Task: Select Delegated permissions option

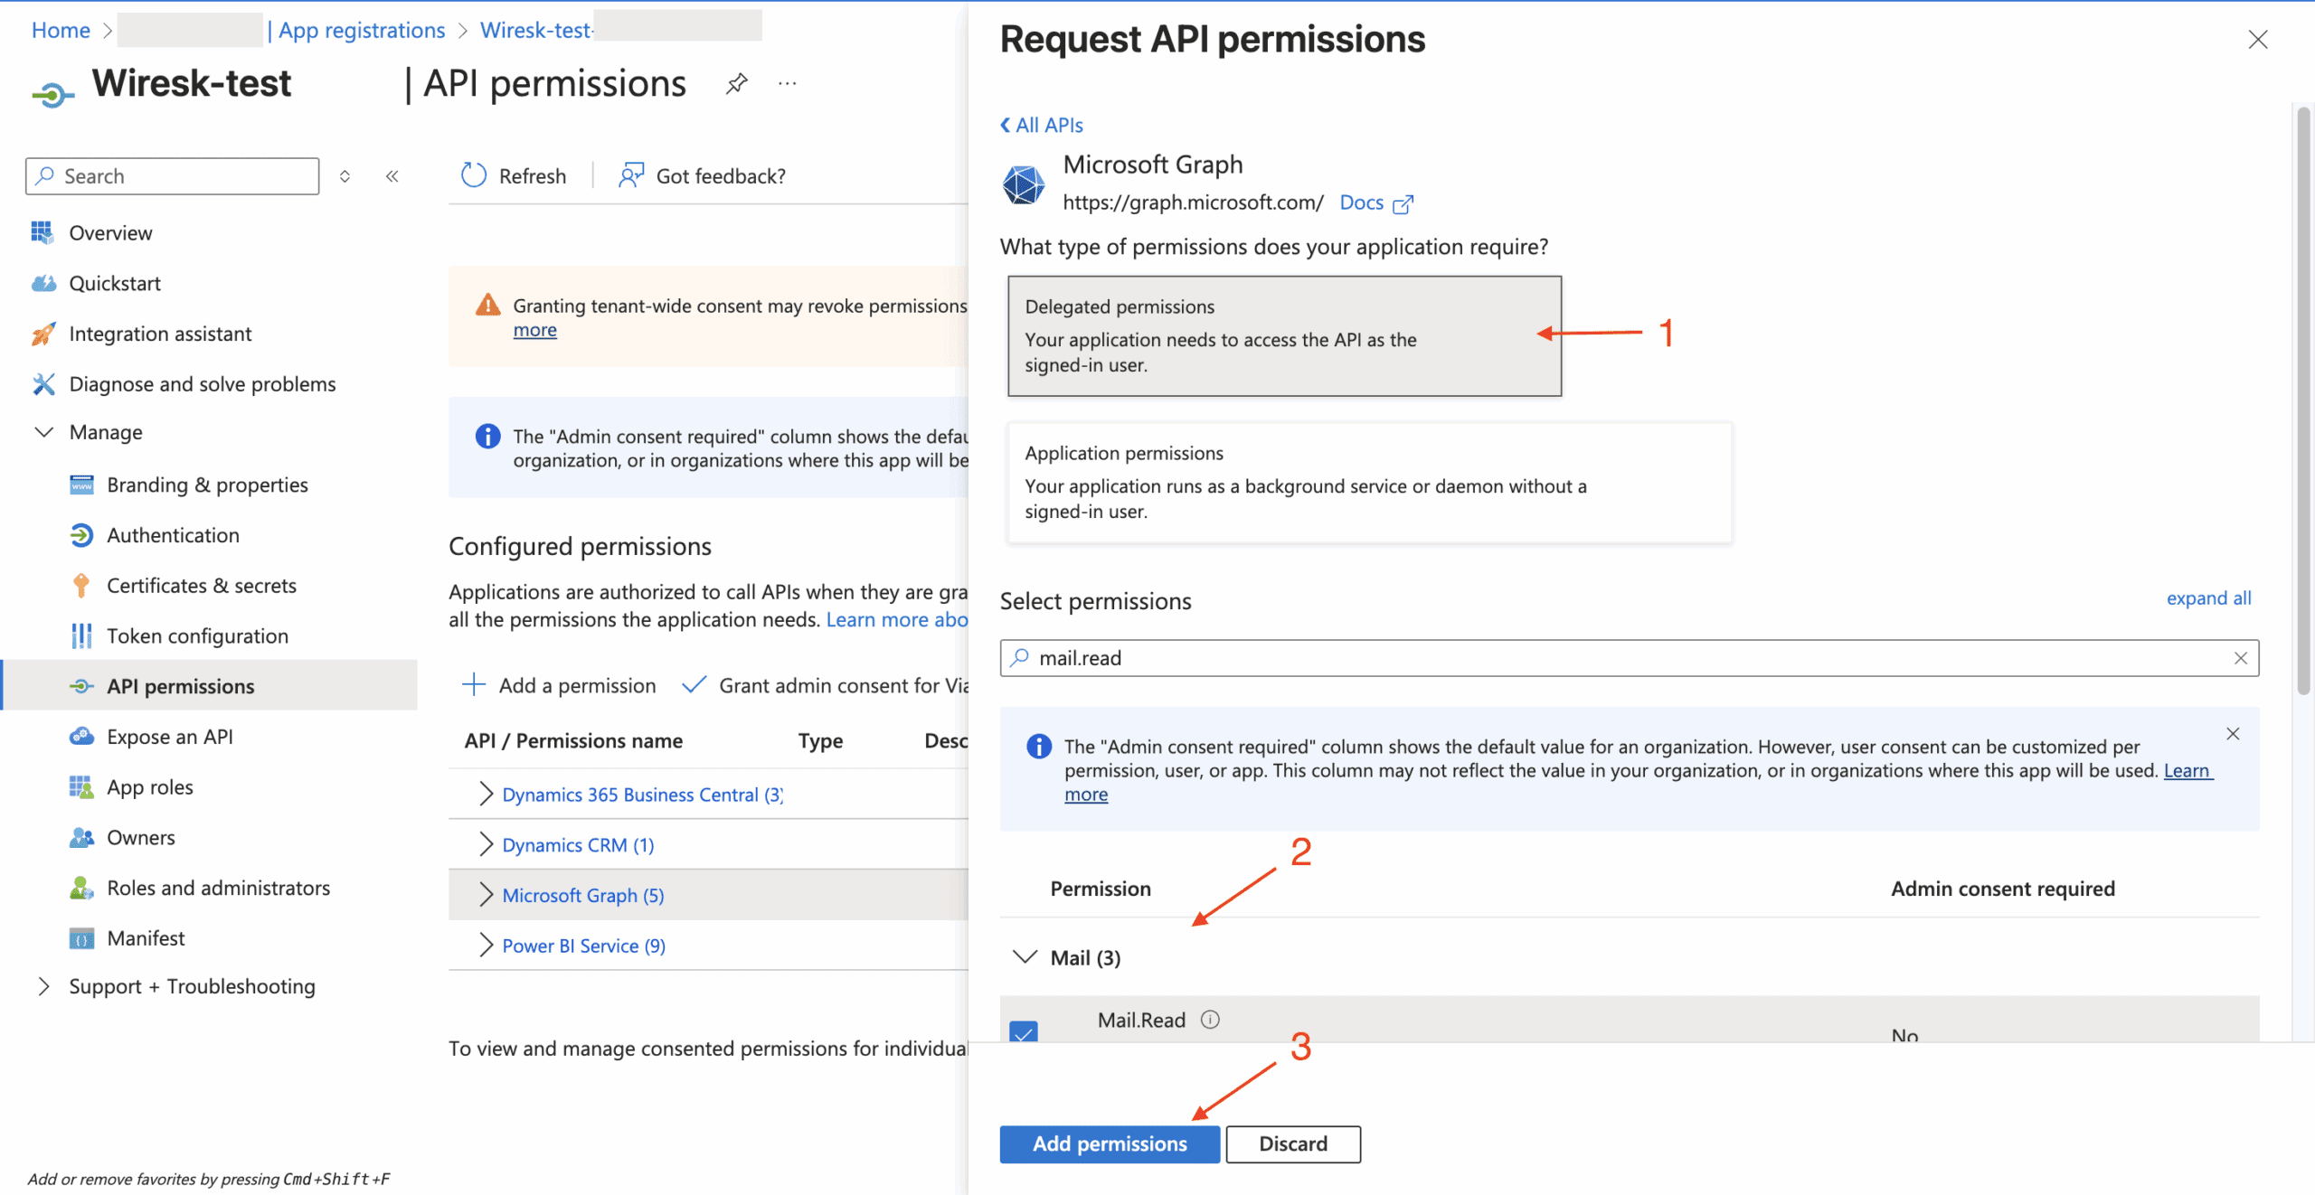Action: [x=1284, y=335]
